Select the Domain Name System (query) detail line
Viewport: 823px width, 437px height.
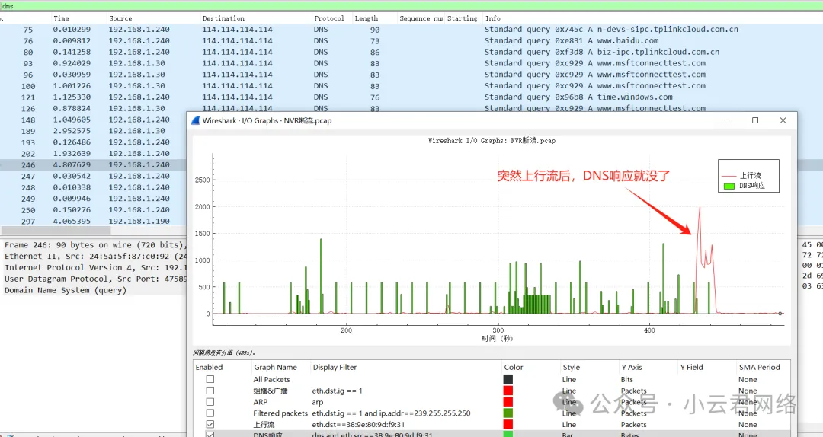click(66, 290)
